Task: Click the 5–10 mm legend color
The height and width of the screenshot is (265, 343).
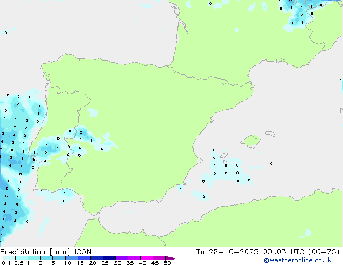Action: (x=60, y=258)
